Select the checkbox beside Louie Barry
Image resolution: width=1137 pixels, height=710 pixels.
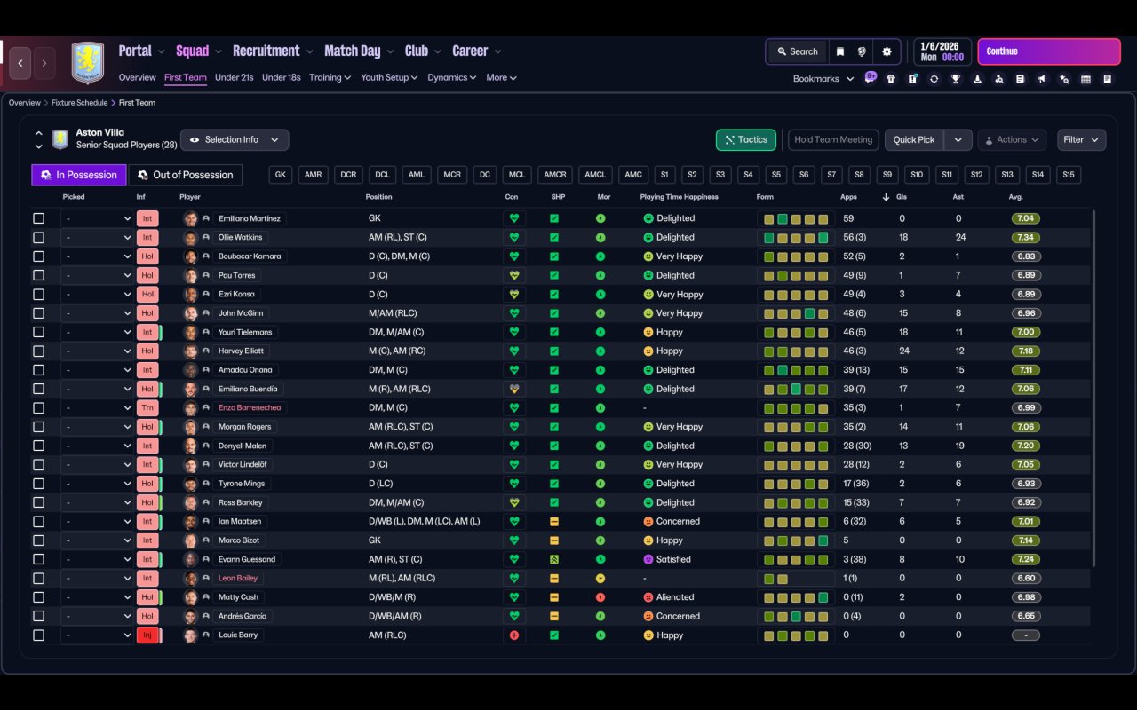(x=38, y=635)
